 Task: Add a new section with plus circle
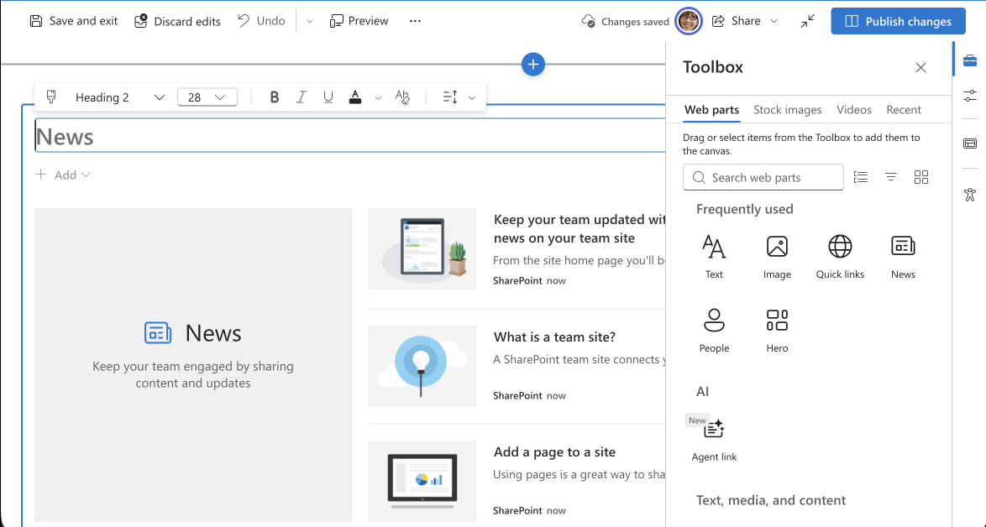533,64
